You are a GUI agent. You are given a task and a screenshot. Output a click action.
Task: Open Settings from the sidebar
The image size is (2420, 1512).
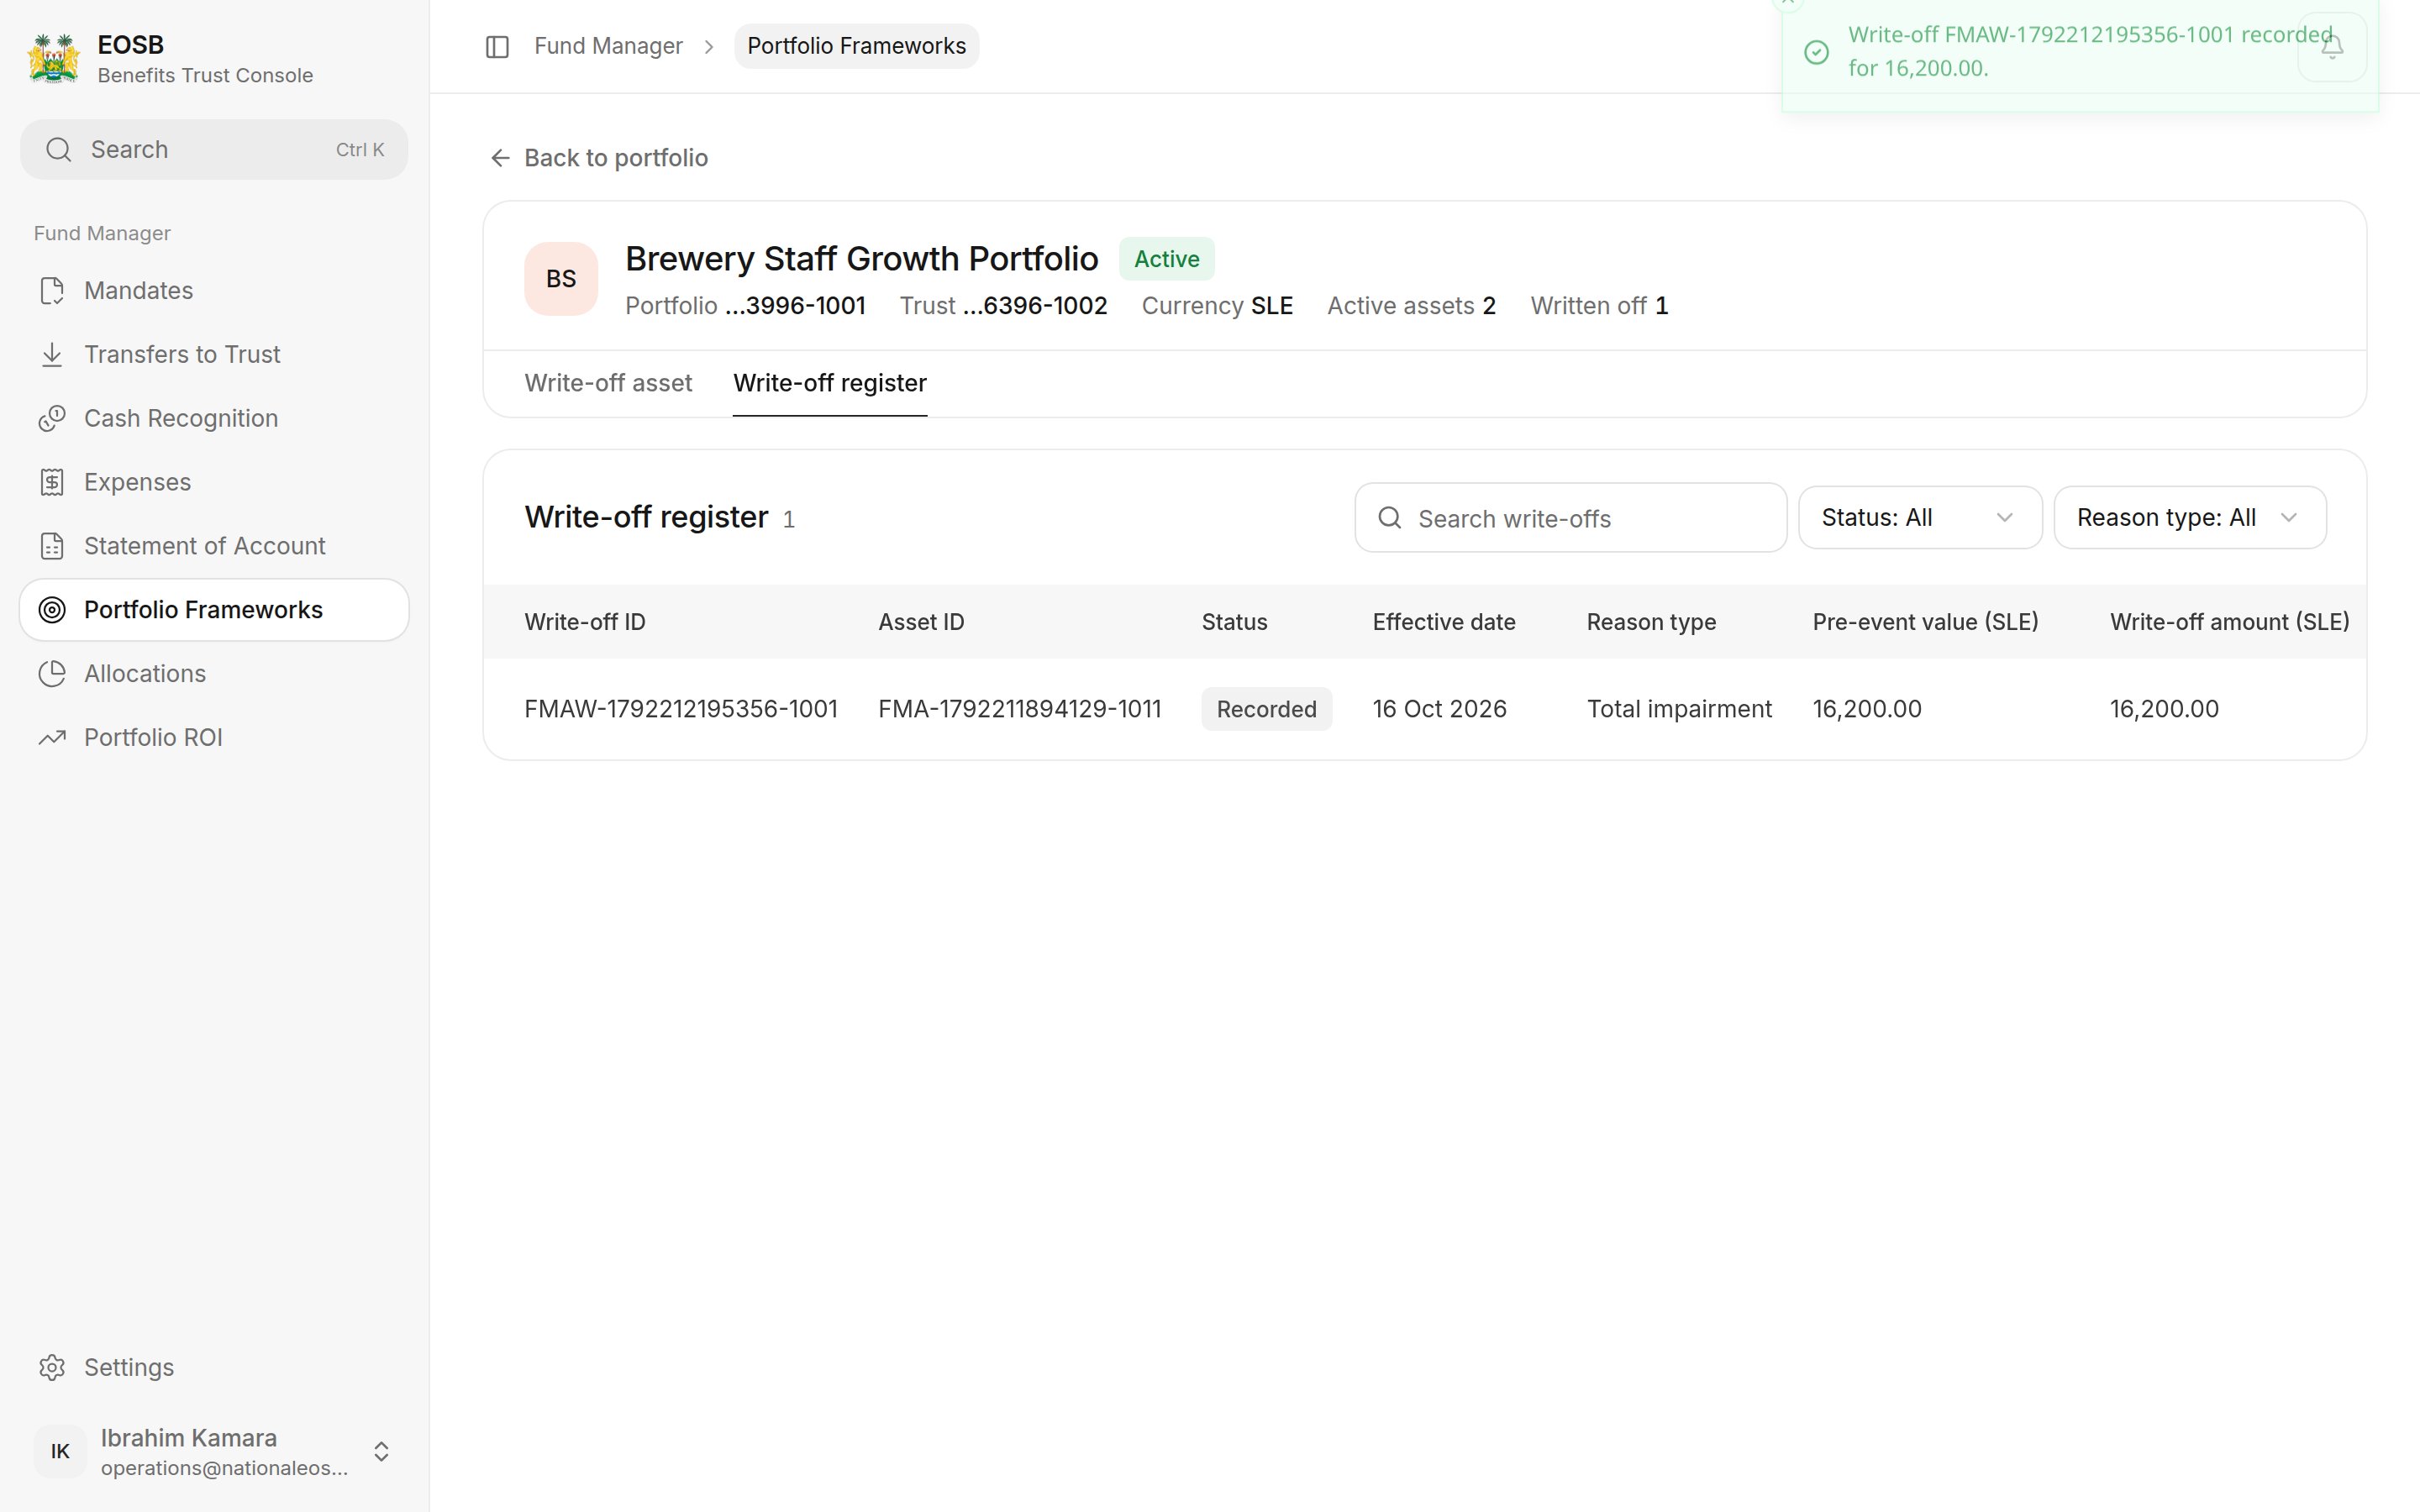[x=214, y=1367]
